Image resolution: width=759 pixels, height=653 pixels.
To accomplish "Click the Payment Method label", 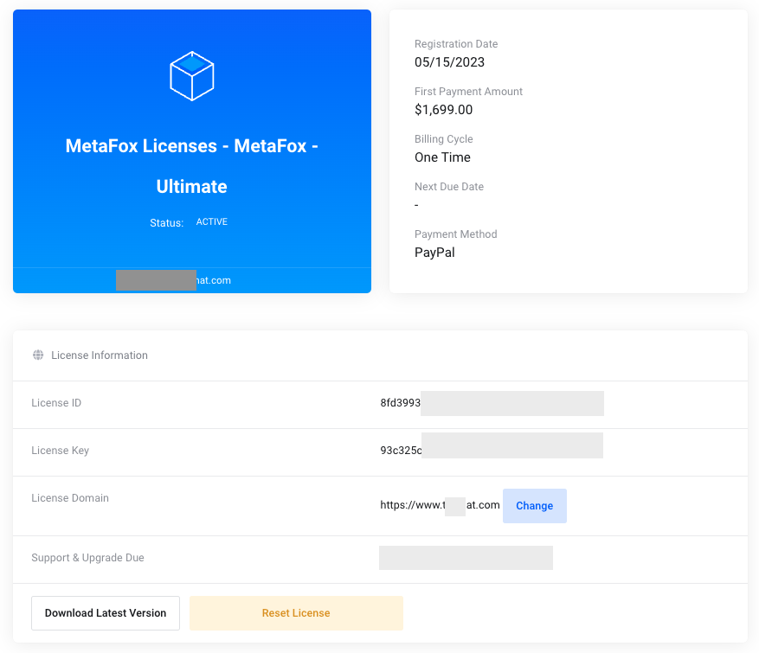I will point(455,234).
